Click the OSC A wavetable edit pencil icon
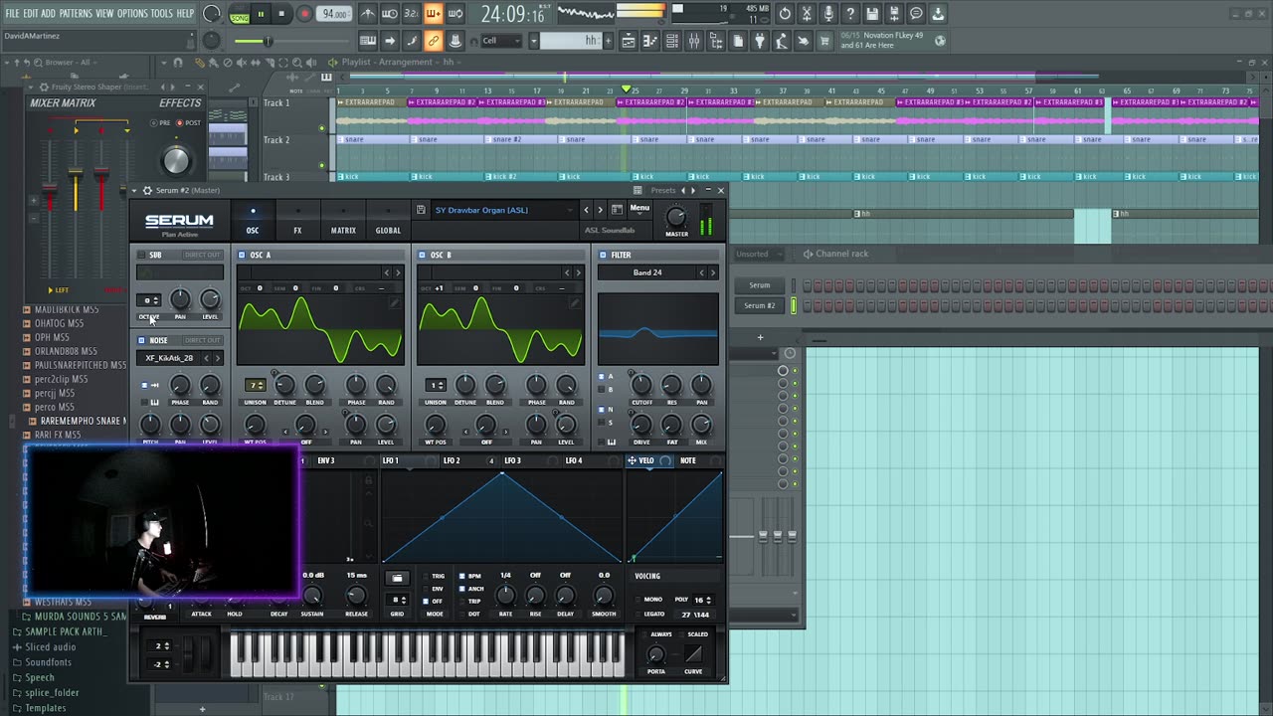The image size is (1273, 716). (394, 301)
